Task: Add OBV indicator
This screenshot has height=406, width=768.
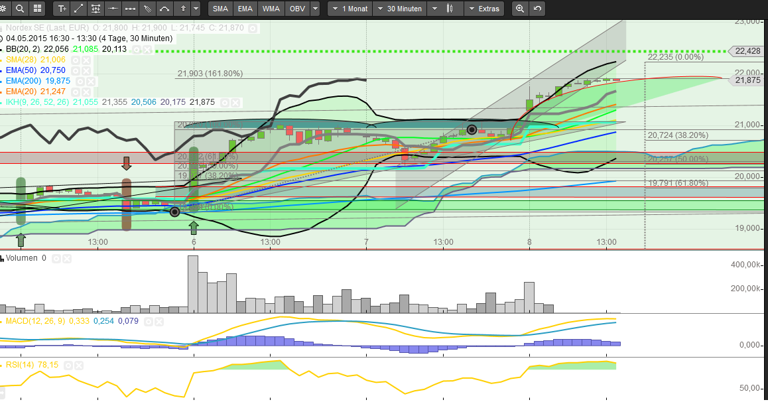Action: pos(297,9)
